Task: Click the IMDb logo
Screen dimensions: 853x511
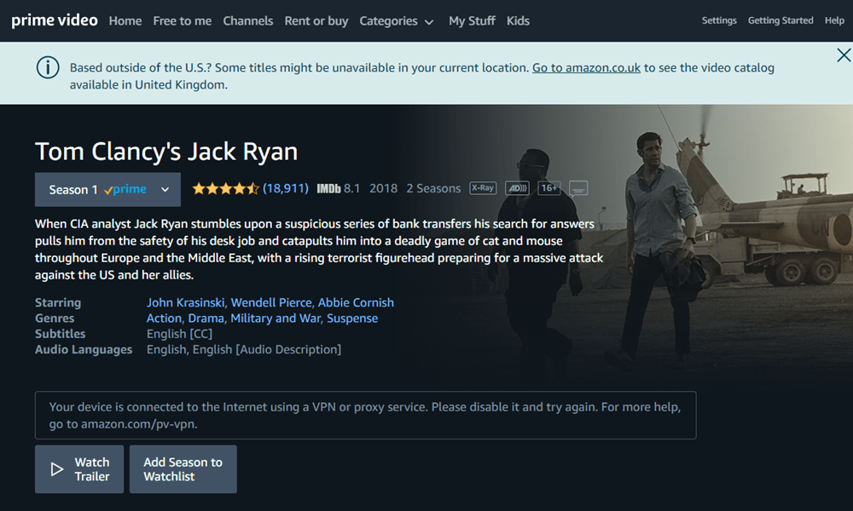Action: [328, 189]
